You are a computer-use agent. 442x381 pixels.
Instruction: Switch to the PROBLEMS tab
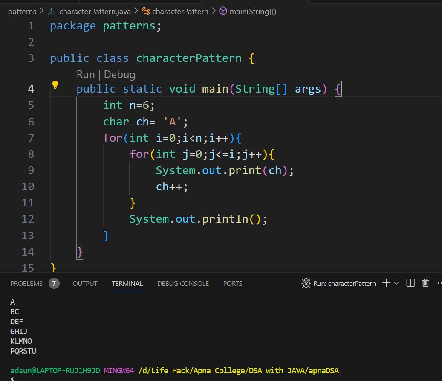tap(26, 283)
